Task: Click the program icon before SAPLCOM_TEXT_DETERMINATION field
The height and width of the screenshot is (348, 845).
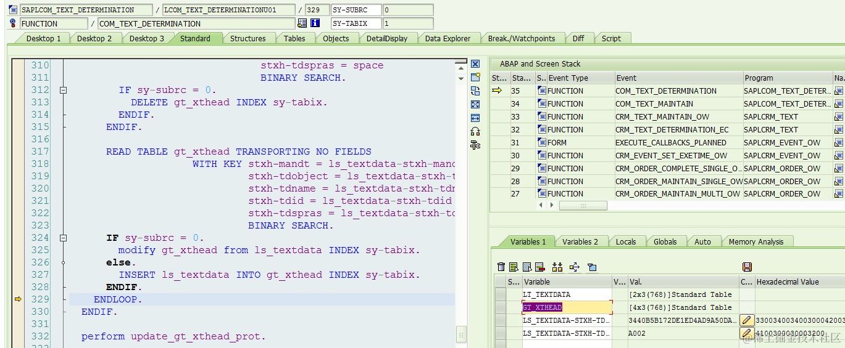Action: (13, 10)
